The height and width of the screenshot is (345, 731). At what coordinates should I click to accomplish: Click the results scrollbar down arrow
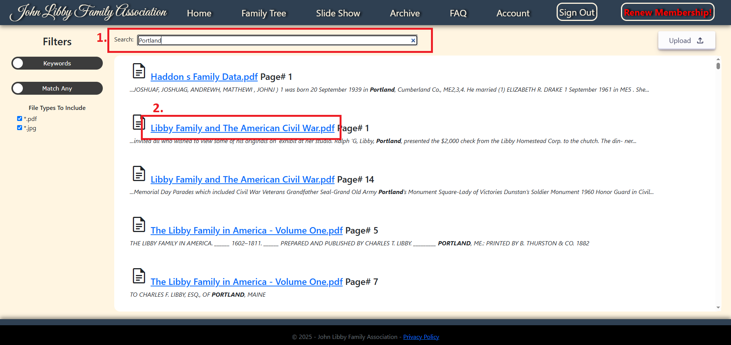[718, 307]
